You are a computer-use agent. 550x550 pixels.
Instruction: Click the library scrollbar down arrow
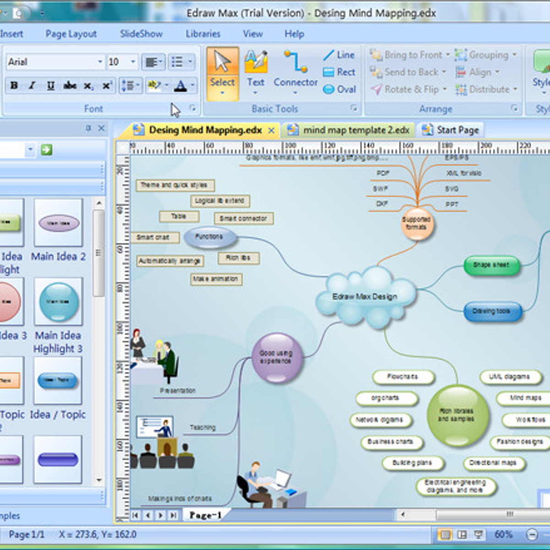coord(99,480)
